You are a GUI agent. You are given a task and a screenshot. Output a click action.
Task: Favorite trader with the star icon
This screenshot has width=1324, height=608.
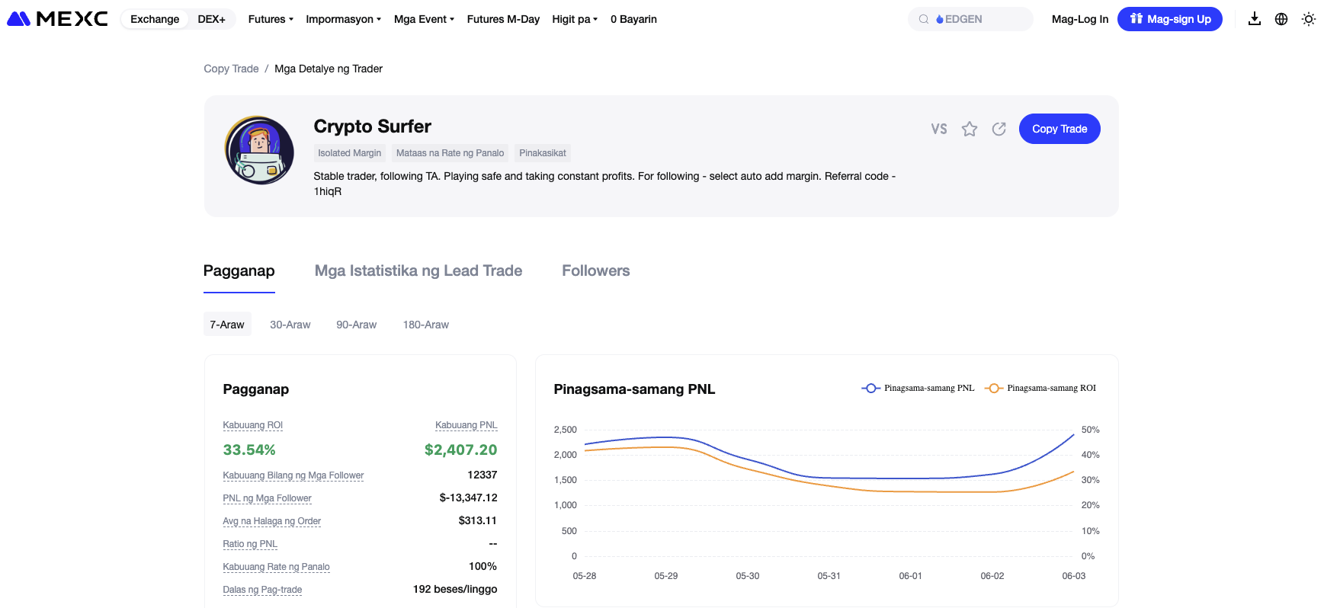coord(970,129)
